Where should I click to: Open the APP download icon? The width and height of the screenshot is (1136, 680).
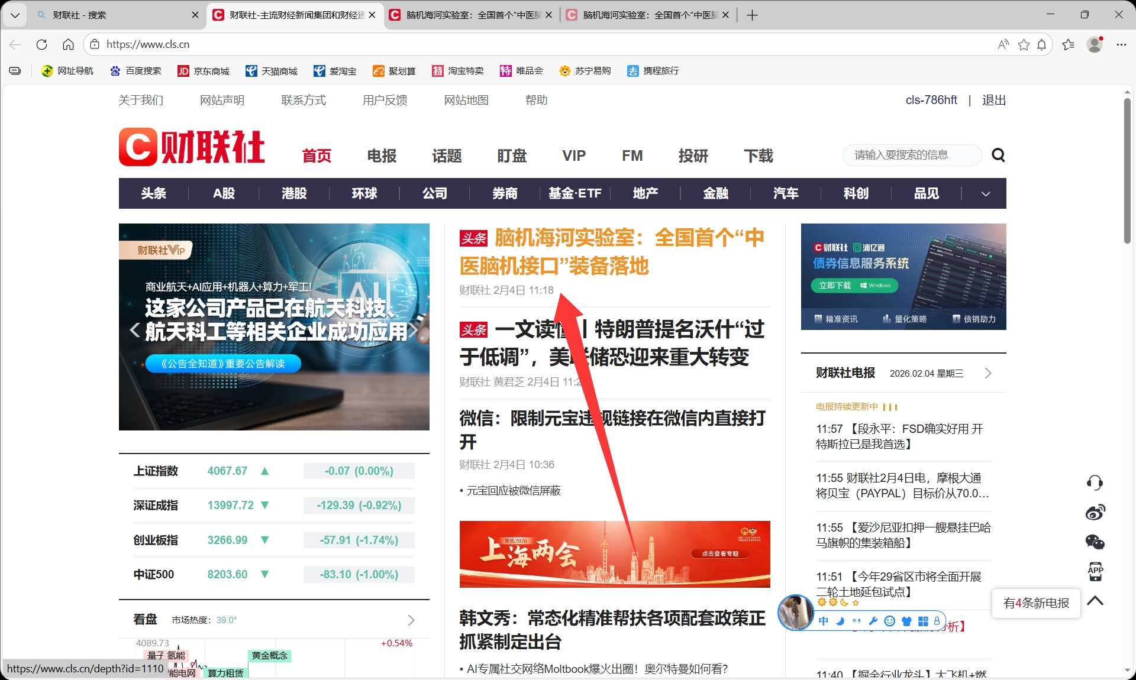tap(1095, 571)
